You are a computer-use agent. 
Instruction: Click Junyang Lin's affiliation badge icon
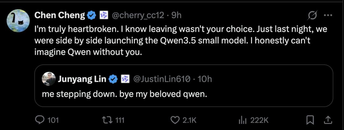pyautogui.click(x=125, y=79)
